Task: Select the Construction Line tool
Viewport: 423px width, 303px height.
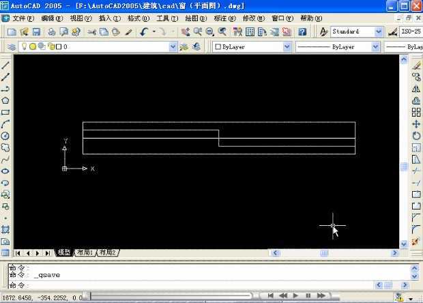Action: click(x=5, y=77)
